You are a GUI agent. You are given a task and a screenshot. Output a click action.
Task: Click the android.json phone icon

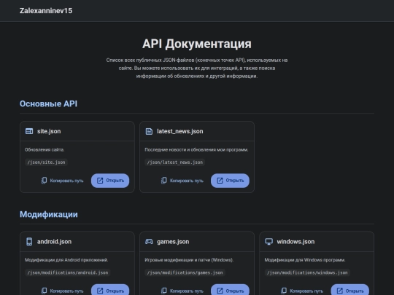click(29, 242)
